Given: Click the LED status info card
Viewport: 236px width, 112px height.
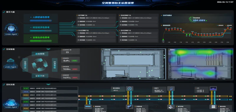Looking at the screenshot, I should click(201, 90).
